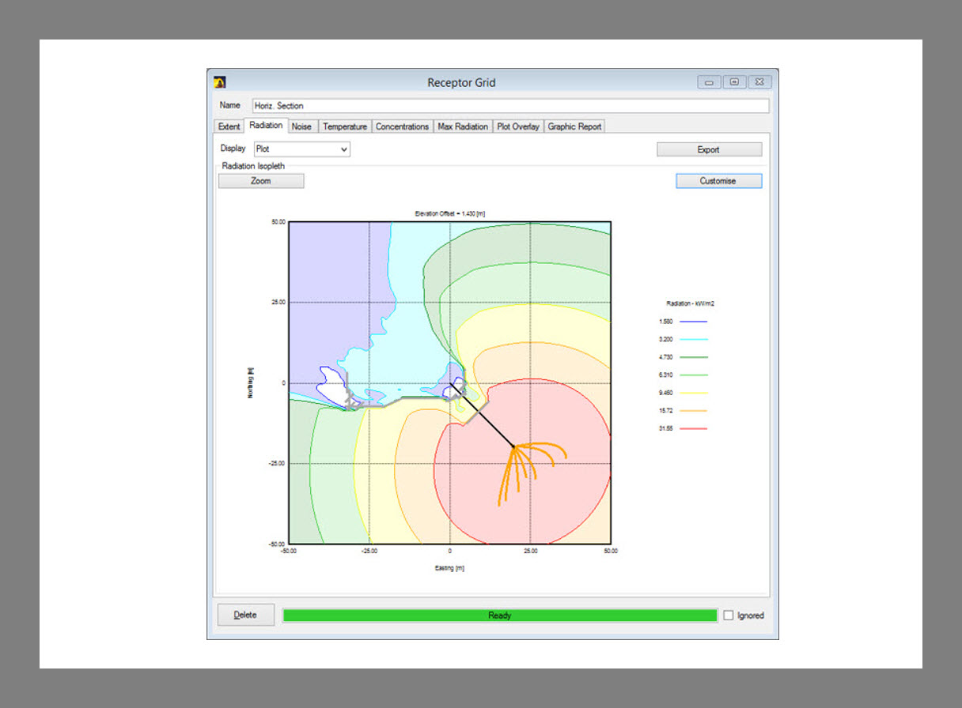
Task: Click the 'Display' label
Action: [x=233, y=149]
